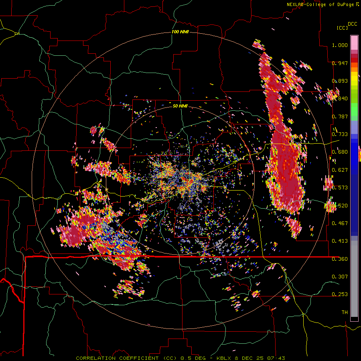Click the 50 NMI range ring label

(180, 106)
